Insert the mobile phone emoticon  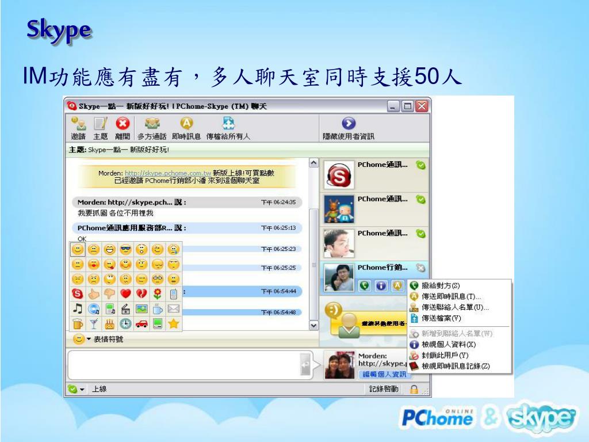[x=173, y=294]
